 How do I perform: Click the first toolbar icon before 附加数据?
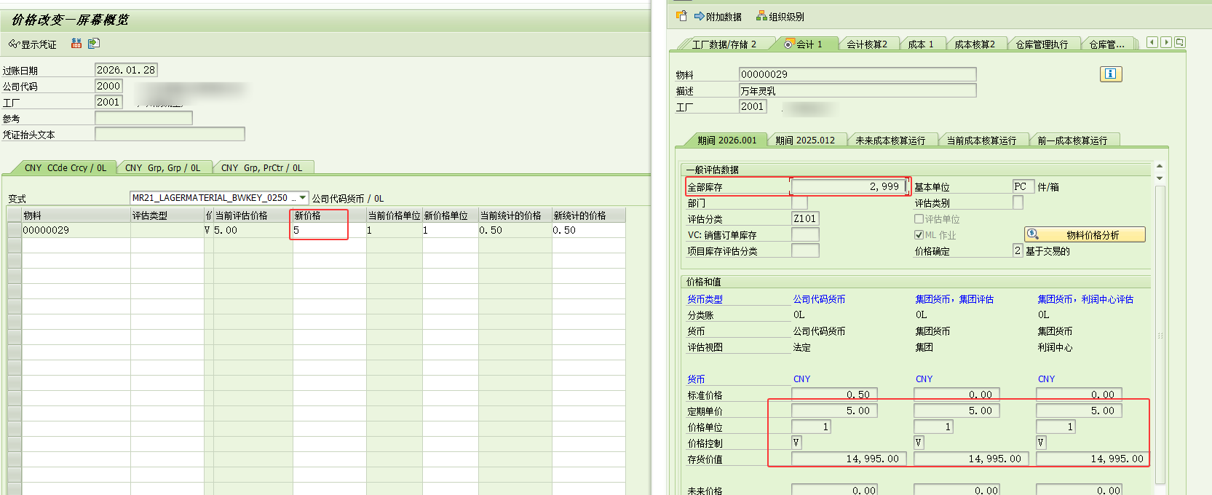[x=681, y=16]
